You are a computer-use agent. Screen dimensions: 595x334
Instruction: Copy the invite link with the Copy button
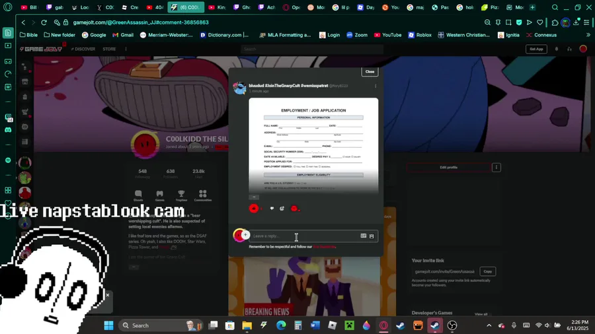488,271
